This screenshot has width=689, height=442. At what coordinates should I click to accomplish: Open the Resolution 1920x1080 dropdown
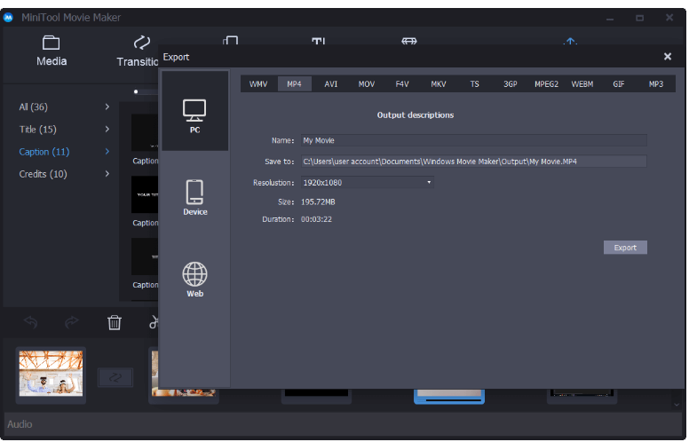point(368,182)
